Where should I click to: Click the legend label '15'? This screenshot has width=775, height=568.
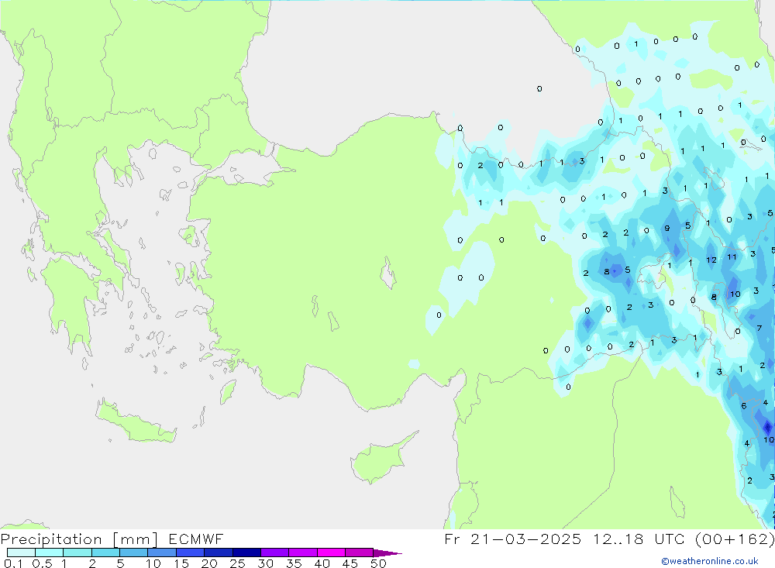tap(181, 563)
